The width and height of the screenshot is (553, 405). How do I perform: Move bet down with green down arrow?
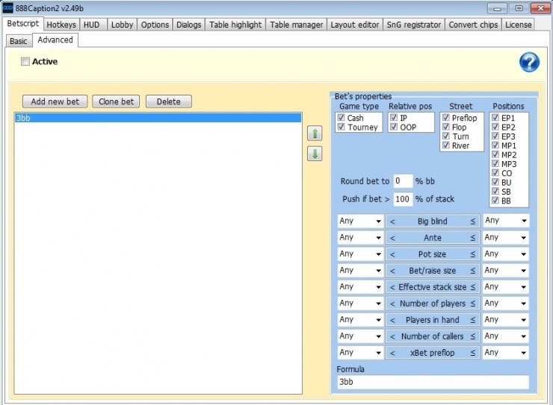coord(315,154)
